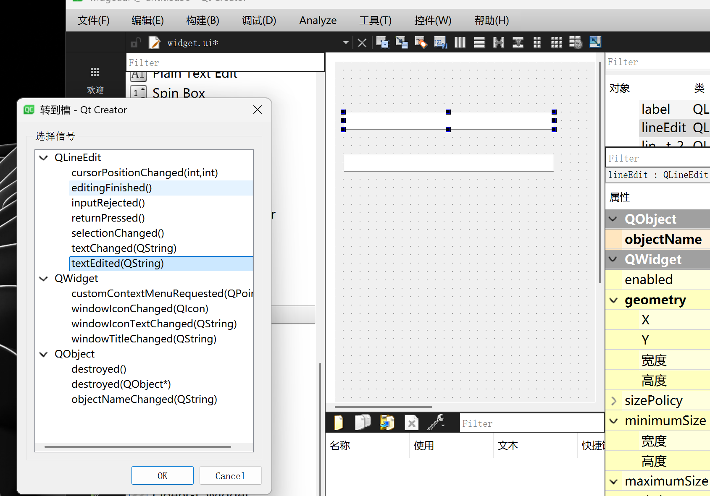Select the windowIconChanged(QIcon) signal

140,309
